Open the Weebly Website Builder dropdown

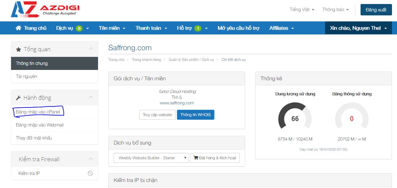click(151, 158)
